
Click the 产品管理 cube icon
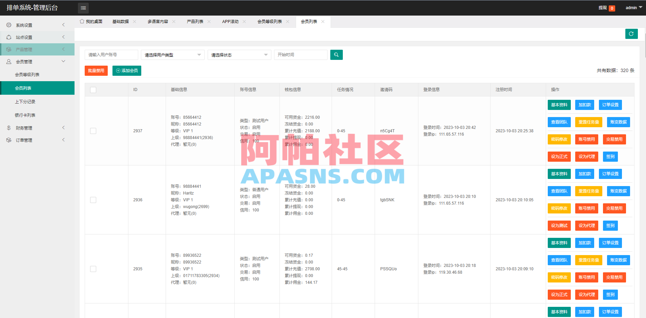8,49
